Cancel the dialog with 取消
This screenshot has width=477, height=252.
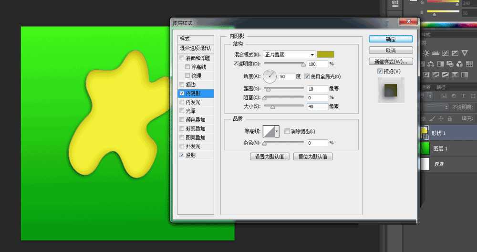[391, 50]
